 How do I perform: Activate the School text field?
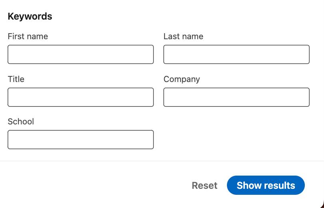point(80,140)
